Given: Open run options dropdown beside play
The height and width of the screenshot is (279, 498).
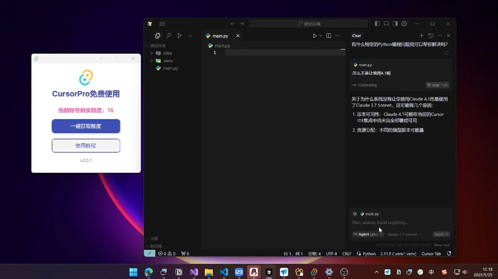Looking at the screenshot, I should pos(321,36).
